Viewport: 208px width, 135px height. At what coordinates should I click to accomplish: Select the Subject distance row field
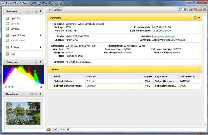(x=64, y=81)
